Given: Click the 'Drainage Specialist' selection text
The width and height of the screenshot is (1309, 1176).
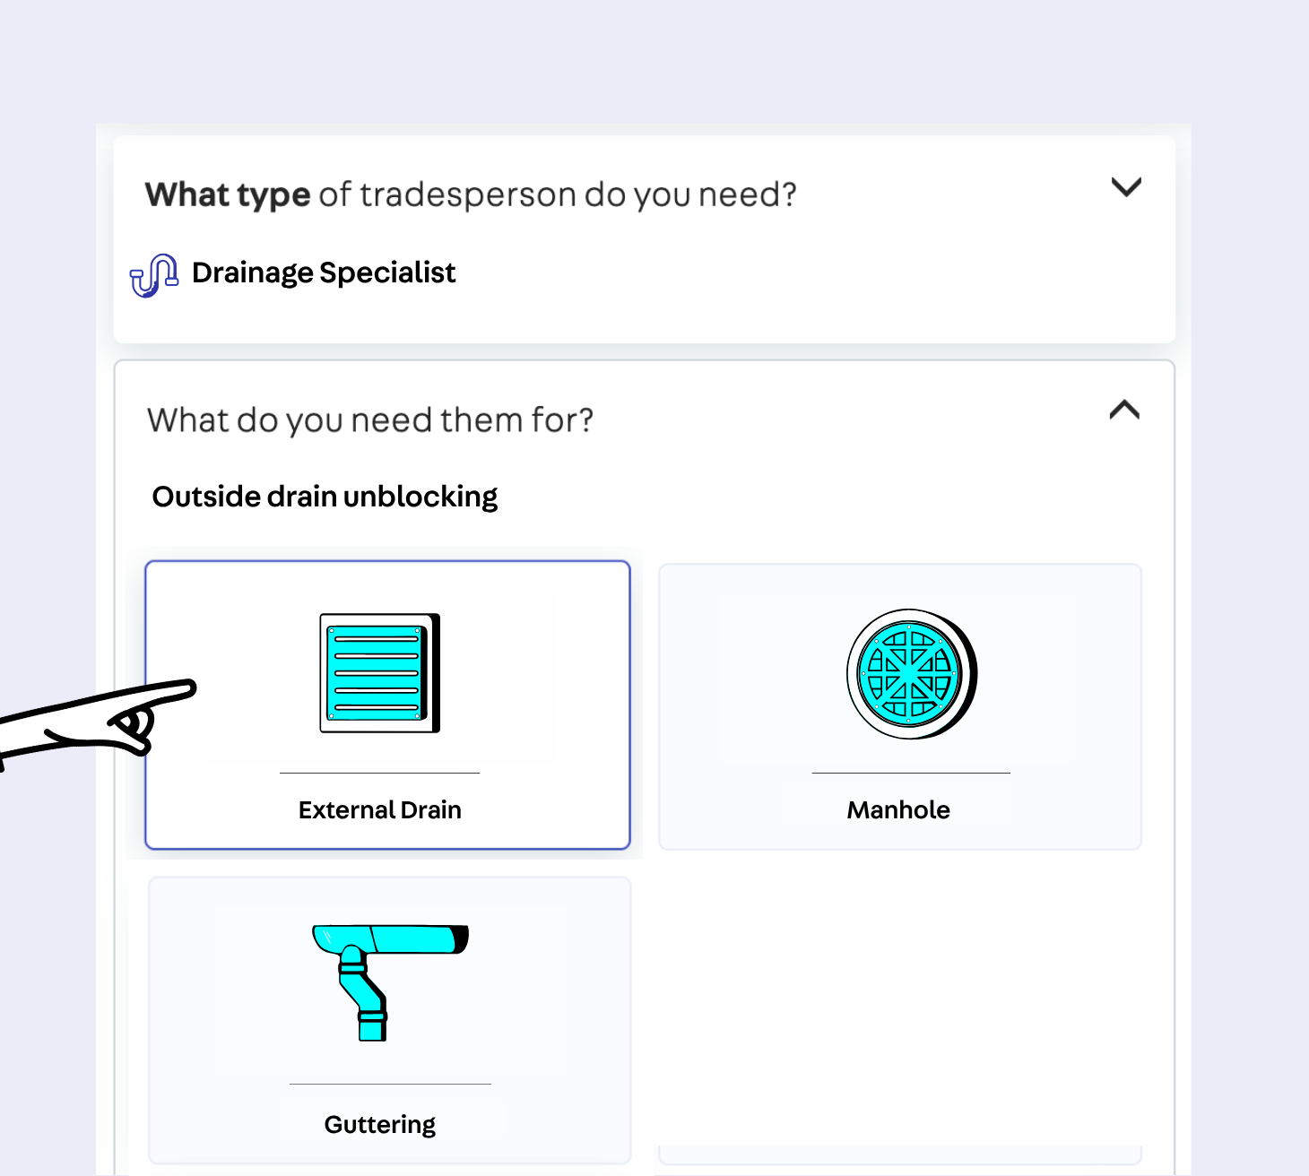Looking at the screenshot, I should coord(324,272).
